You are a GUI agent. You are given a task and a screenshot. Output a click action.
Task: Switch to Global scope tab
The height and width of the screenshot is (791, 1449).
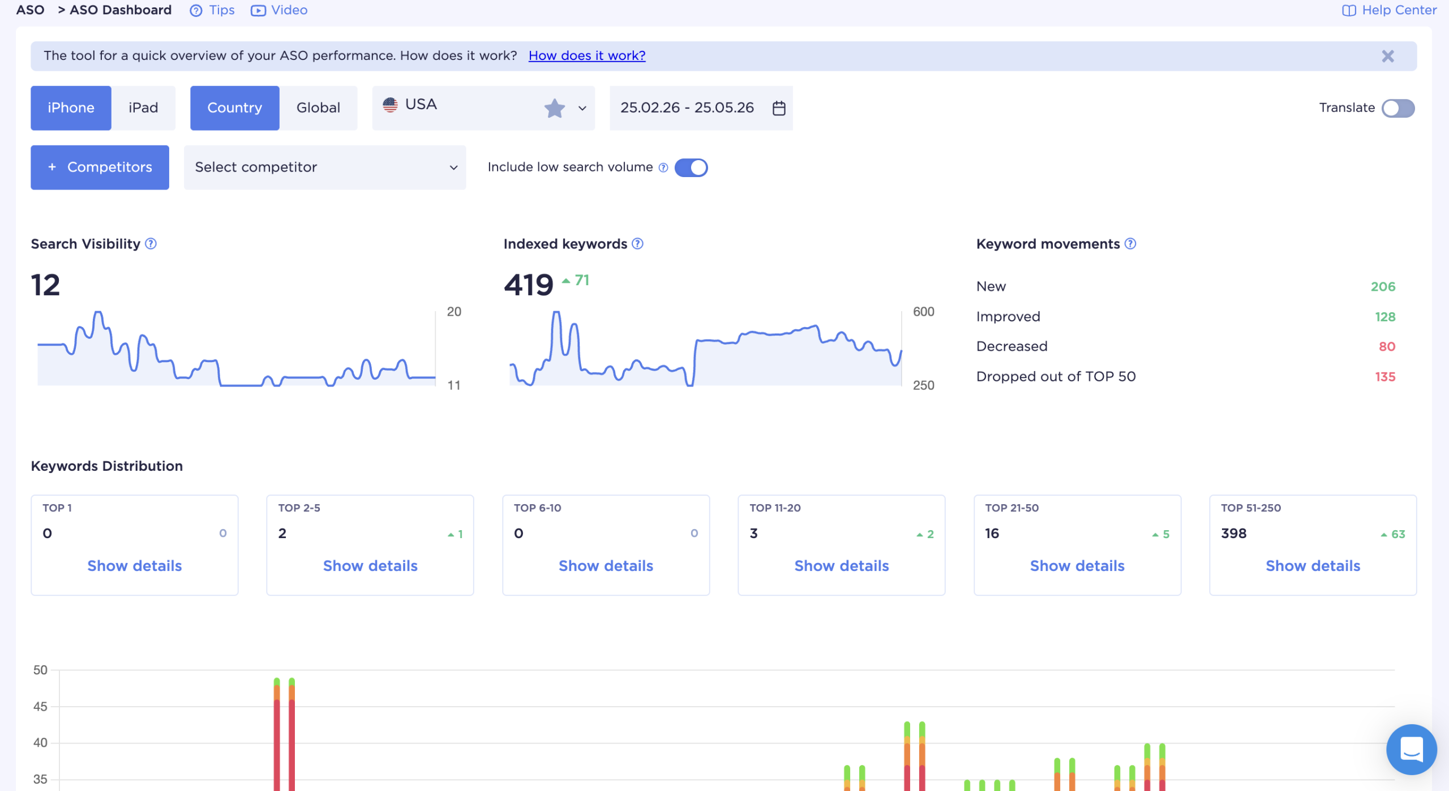(x=318, y=108)
